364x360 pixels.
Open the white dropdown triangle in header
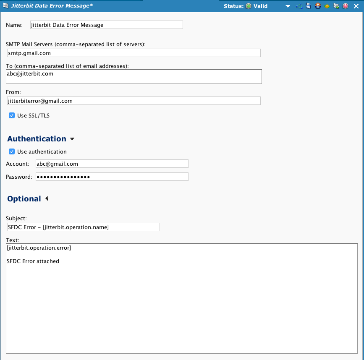[x=288, y=6]
